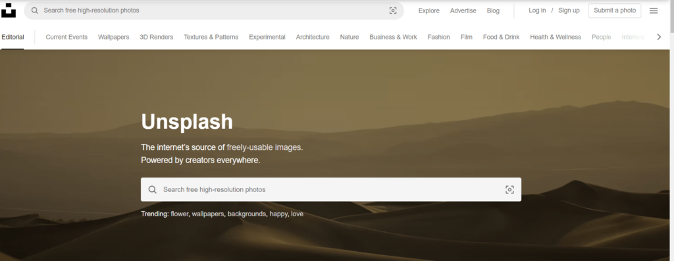Open visual search in hero search box
This screenshot has width=674, height=261.
click(509, 190)
